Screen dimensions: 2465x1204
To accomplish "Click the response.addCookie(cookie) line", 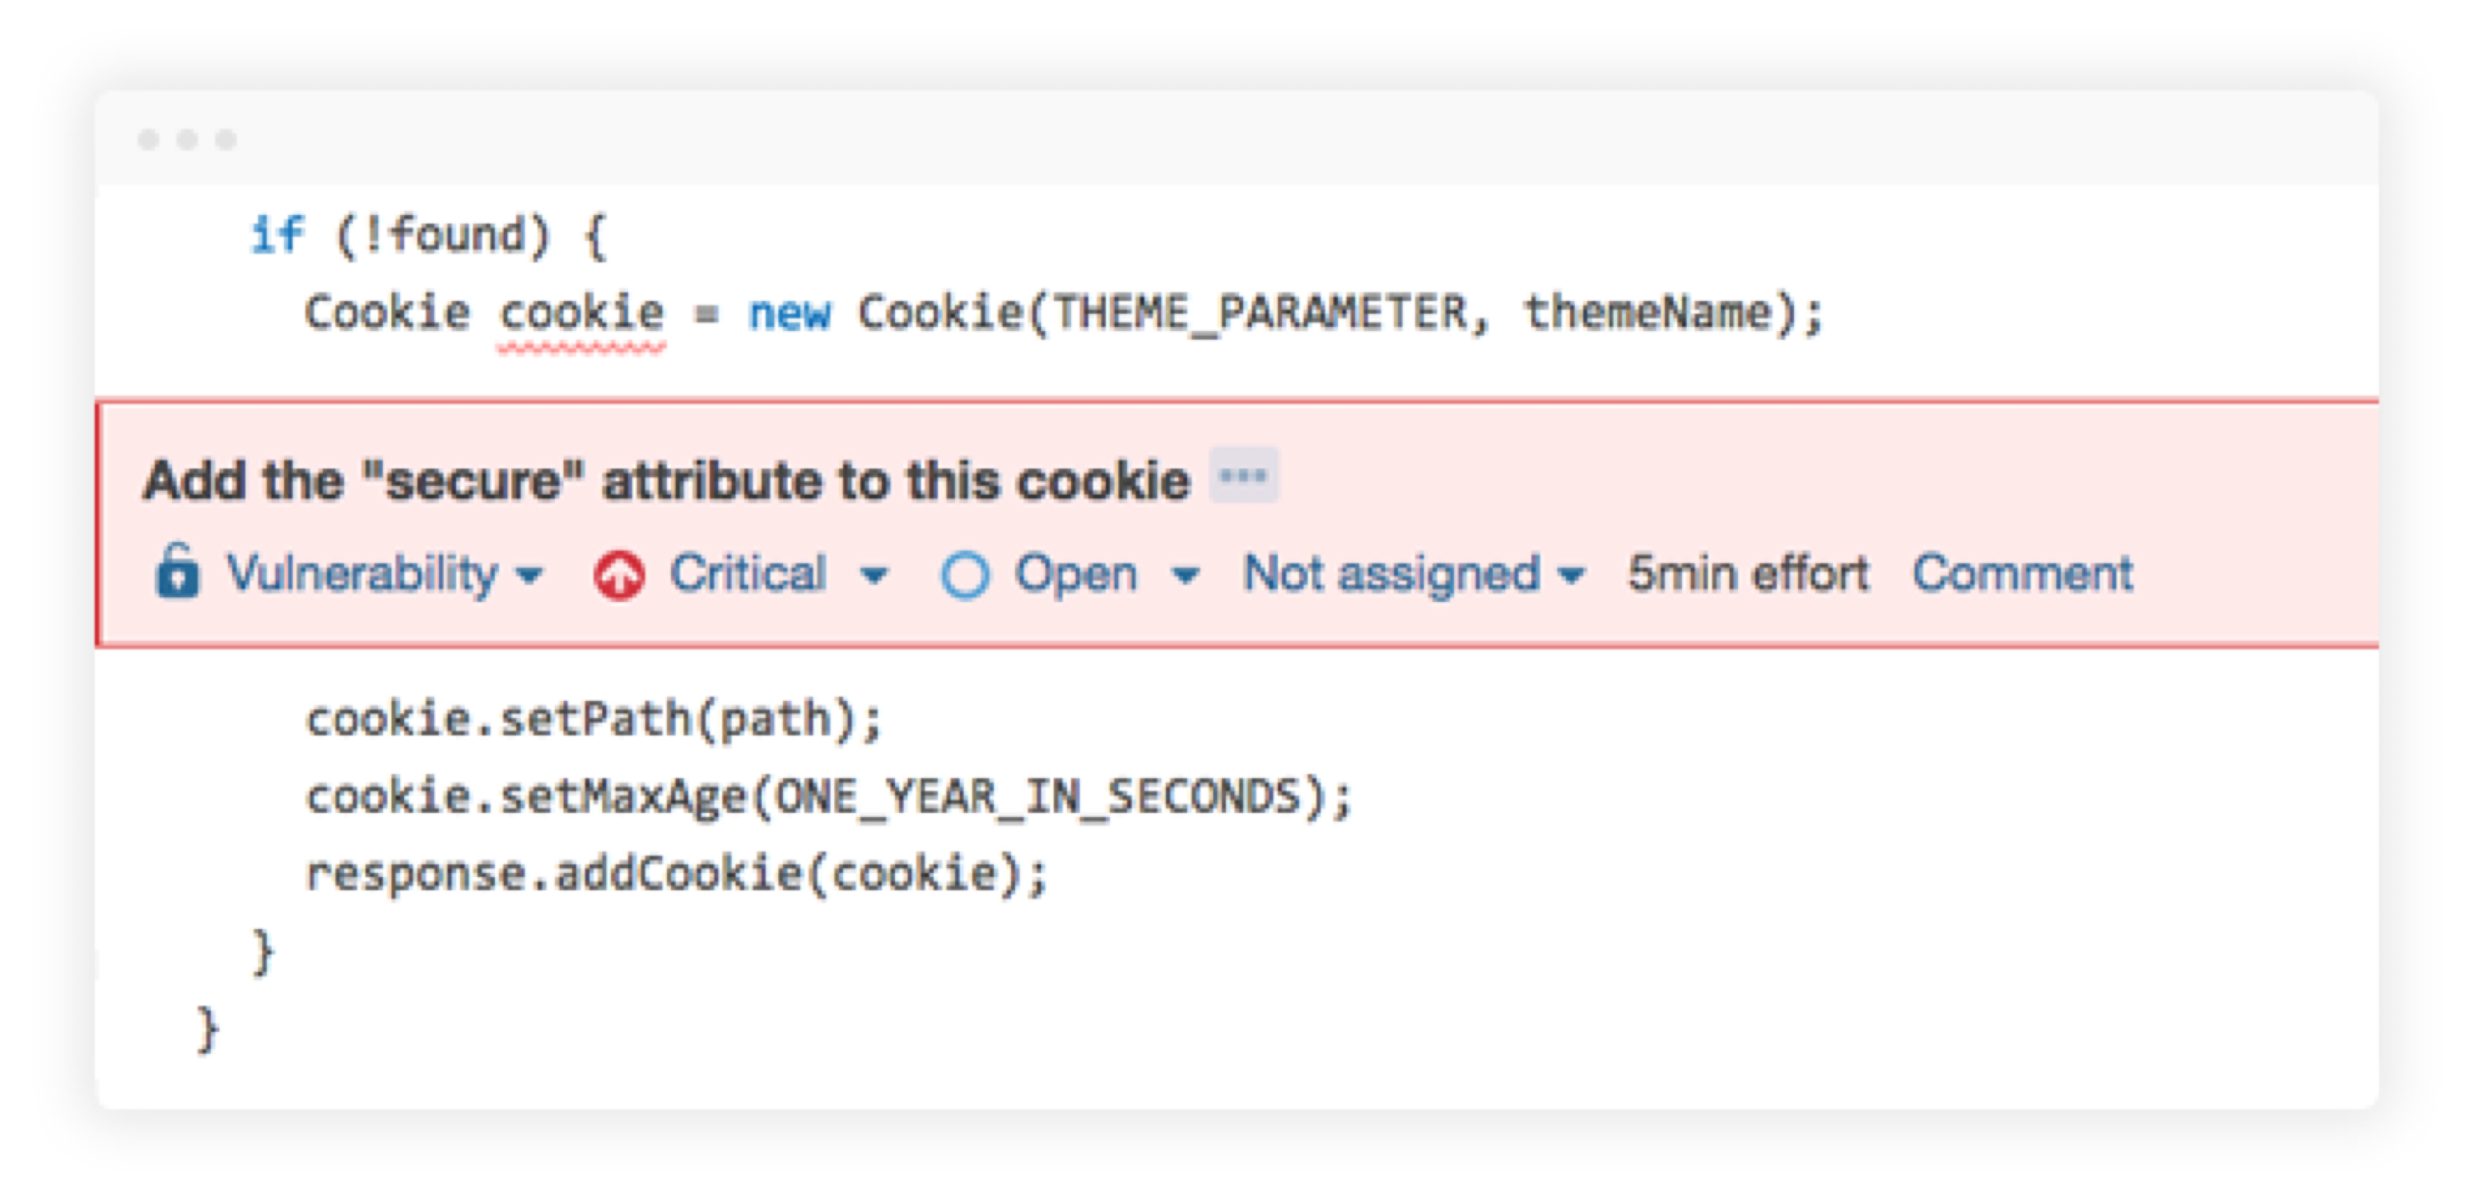I will (677, 874).
